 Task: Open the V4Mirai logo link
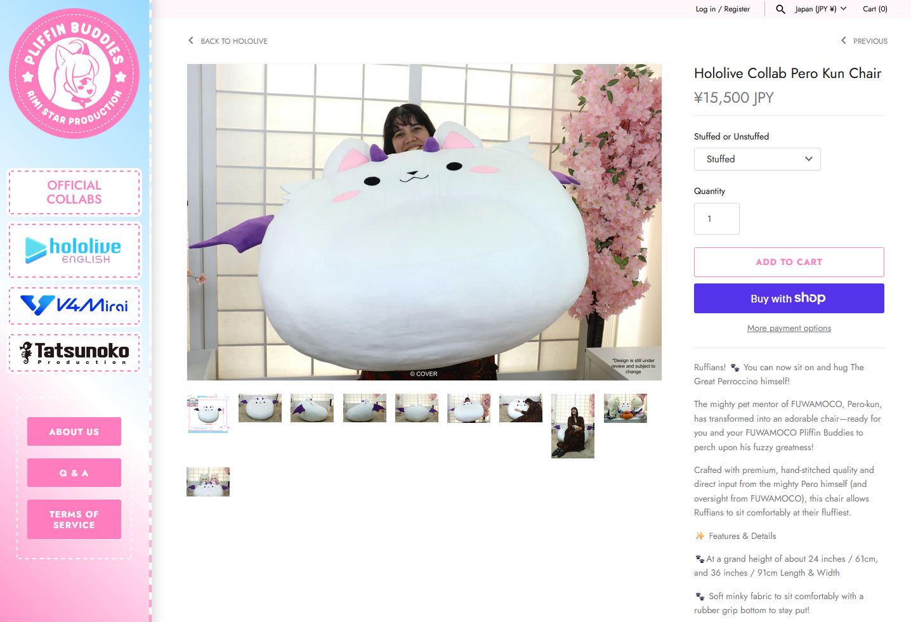74,305
